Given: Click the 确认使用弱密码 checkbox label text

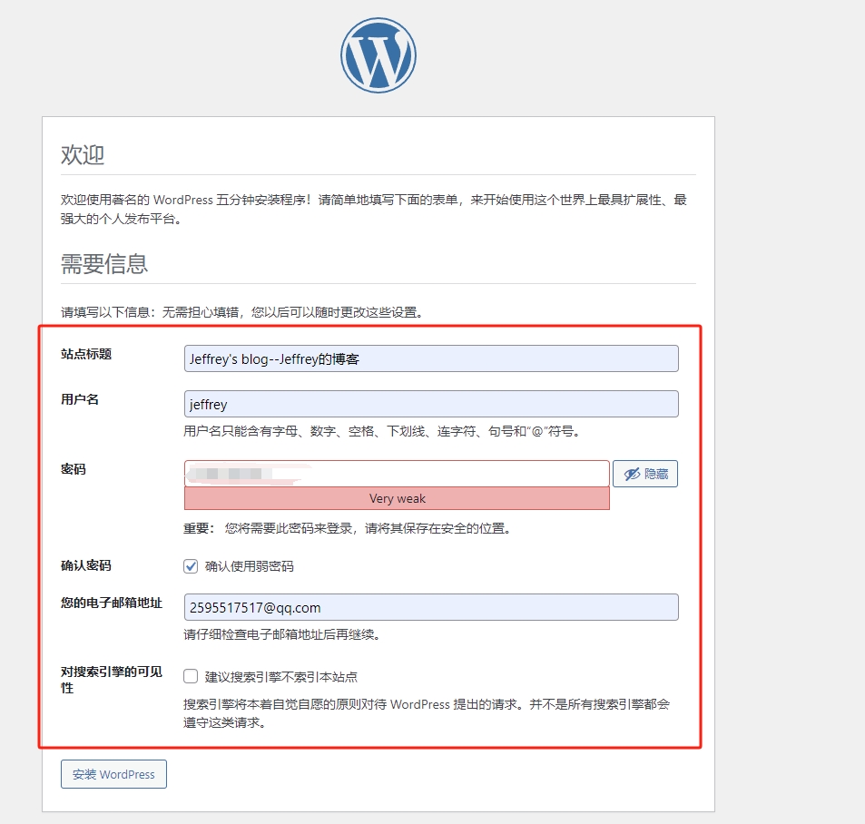Looking at the screenshot, I should point(250,566).
